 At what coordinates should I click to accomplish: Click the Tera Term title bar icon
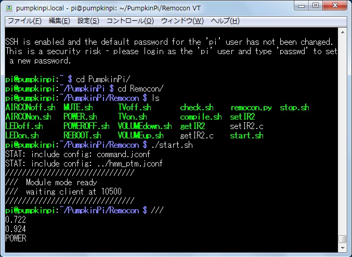pos(9,8)
